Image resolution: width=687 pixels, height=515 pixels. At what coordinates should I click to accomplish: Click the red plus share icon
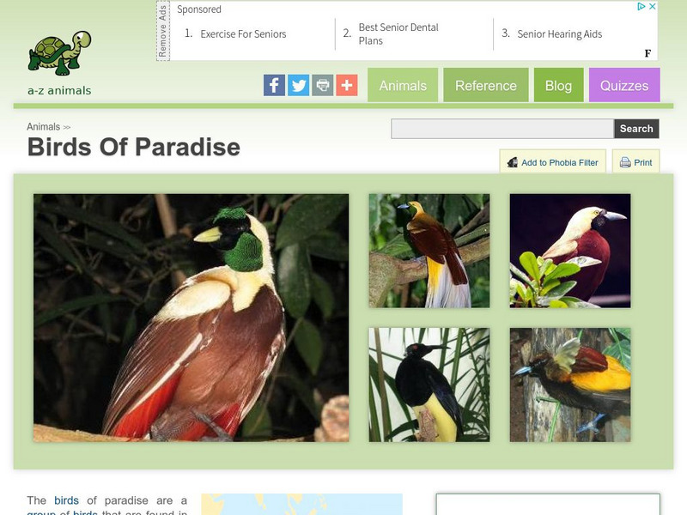346,84
